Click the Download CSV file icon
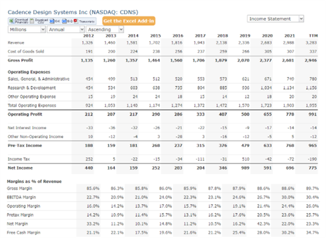Screen dimensions: 326x238 32,21
